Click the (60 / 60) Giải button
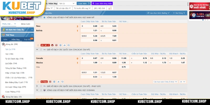This screenshot has width=210, height=105. click(x=99, y=8)
